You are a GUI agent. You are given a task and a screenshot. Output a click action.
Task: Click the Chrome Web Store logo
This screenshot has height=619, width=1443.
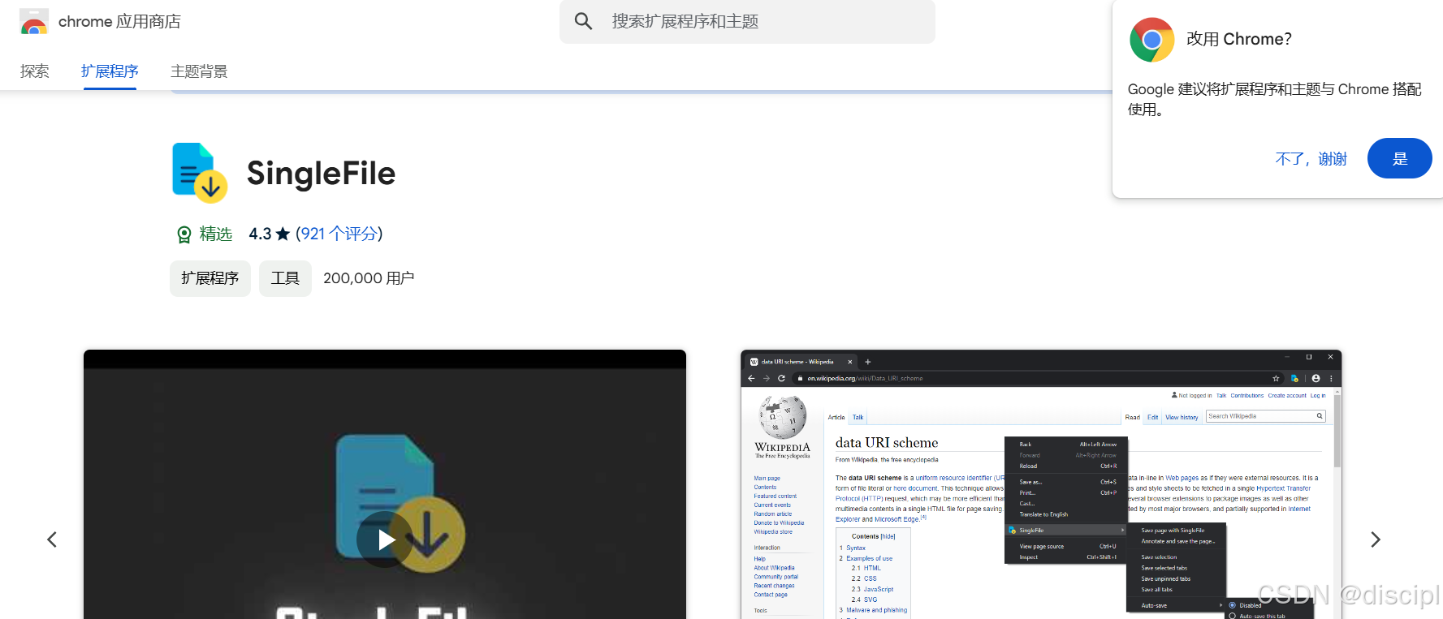(x=33, y=22)
